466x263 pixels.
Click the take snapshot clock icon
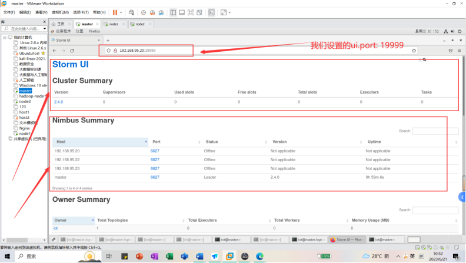144,12
